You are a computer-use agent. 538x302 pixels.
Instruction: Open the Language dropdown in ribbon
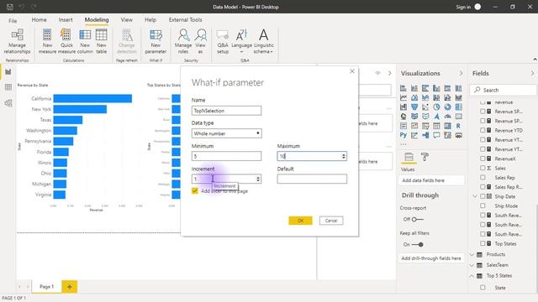pos(241,41)
